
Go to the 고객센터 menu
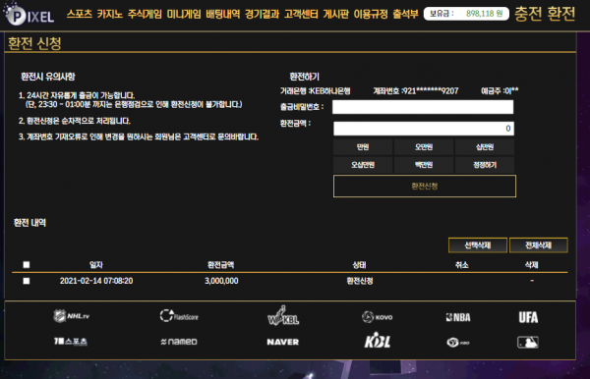(301, 14)
